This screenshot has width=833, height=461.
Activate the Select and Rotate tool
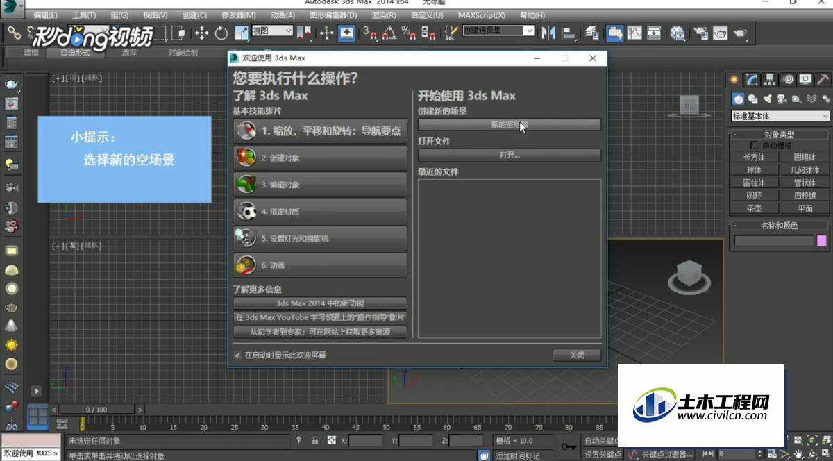pyautogui.click(x=221, y=32)
